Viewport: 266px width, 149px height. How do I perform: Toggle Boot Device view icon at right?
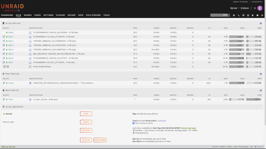click(x=261, y=90)
